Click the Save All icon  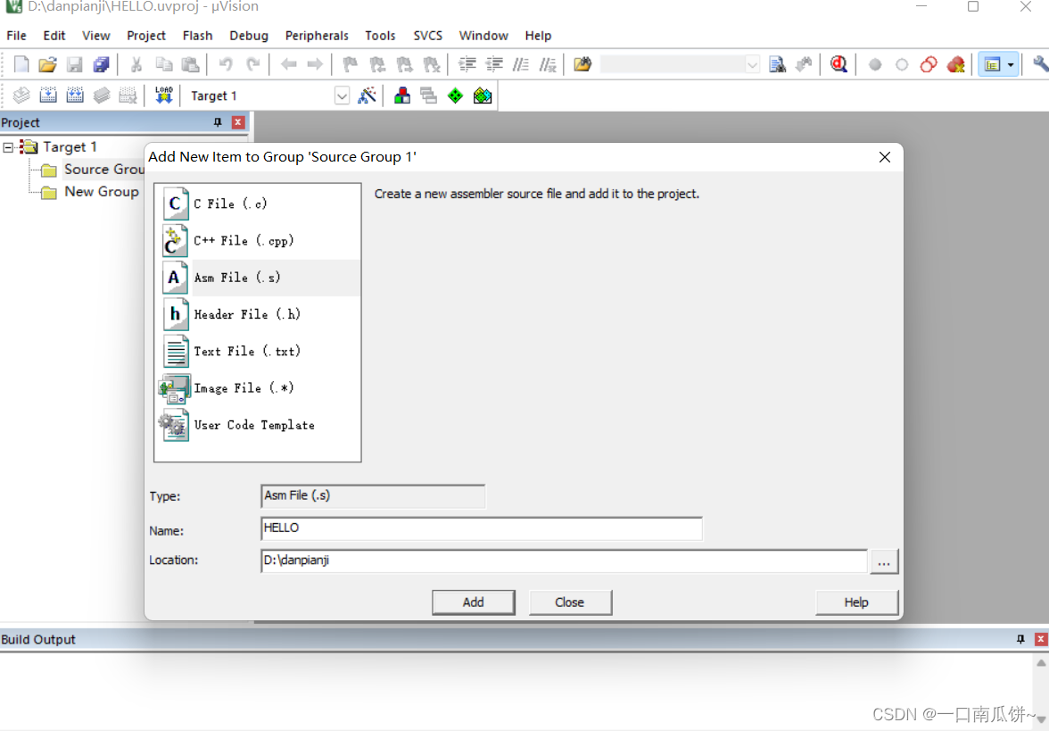[x=101, y=64]
